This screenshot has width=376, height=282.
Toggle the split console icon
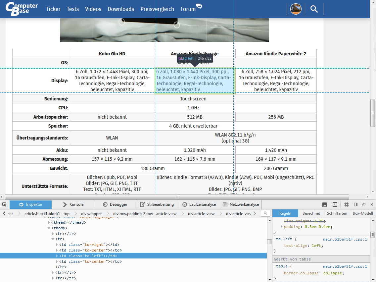(x=324, y=204)
